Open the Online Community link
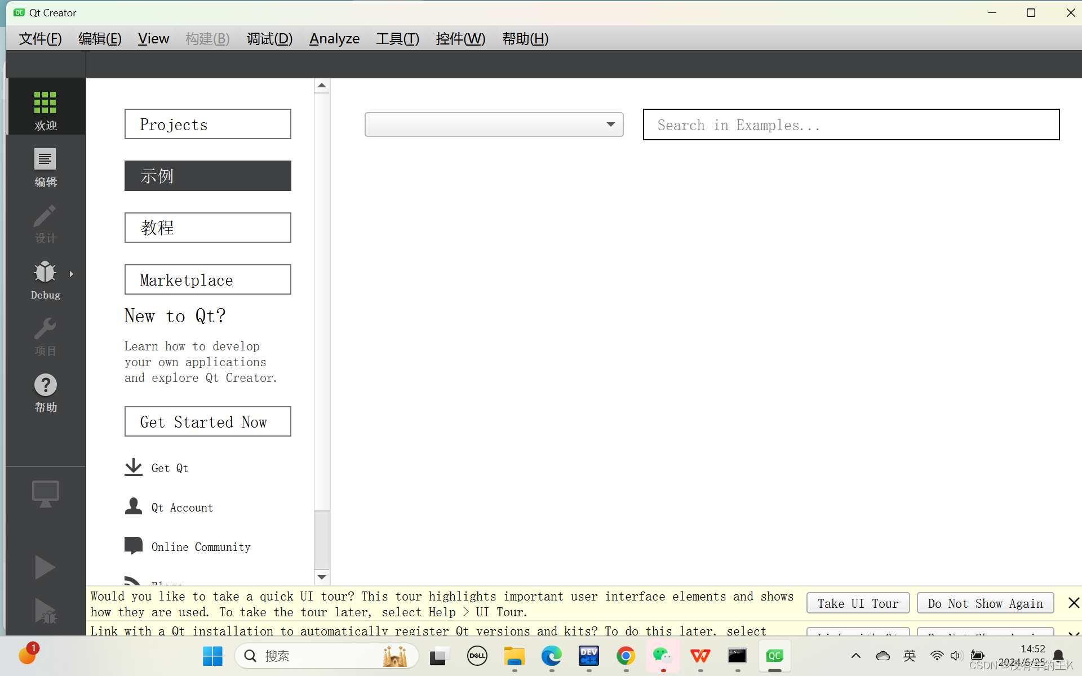 pyautogui.click(x=201, y=547)
